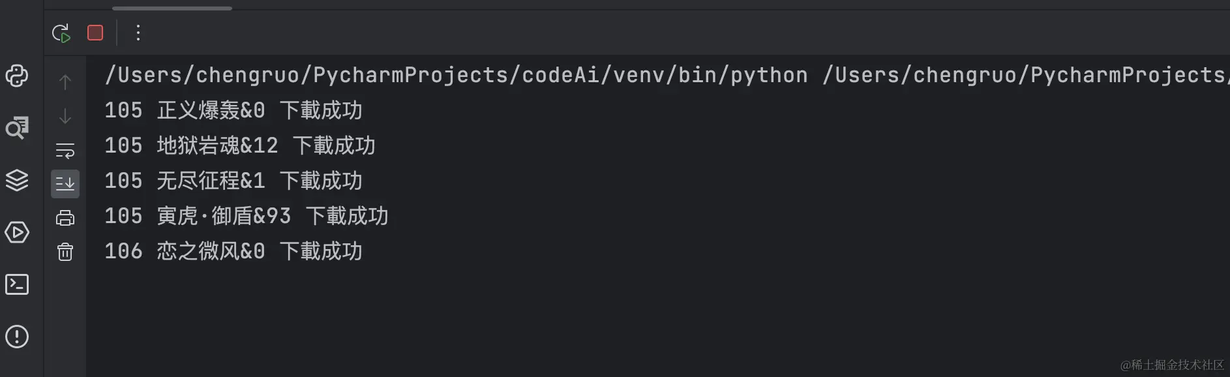Image resolution: width=1230 pixels, height=377 pixels.
Task: Click the 正义爆轰&0 output line
Action: (x=233, y=110)
